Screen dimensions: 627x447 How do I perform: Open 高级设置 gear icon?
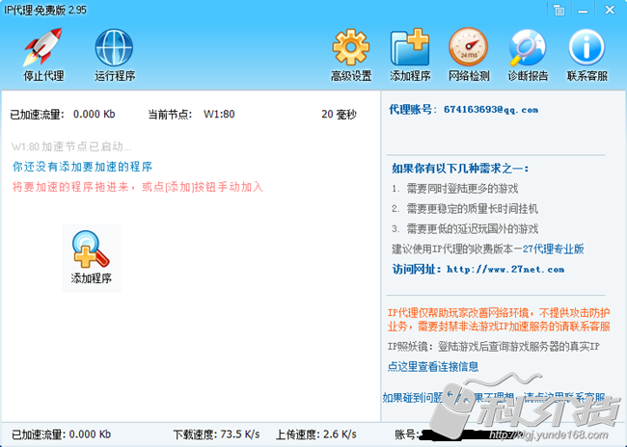pyautogui.click(x=351, y=47)
